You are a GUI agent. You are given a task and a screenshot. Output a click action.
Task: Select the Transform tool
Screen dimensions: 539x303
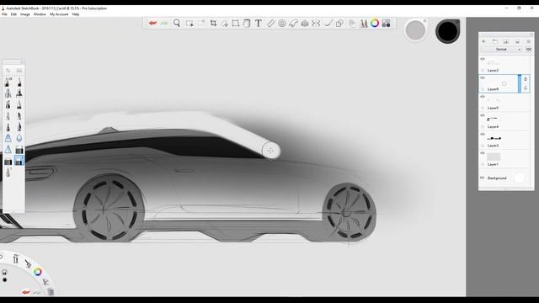[x=236, y=23]
